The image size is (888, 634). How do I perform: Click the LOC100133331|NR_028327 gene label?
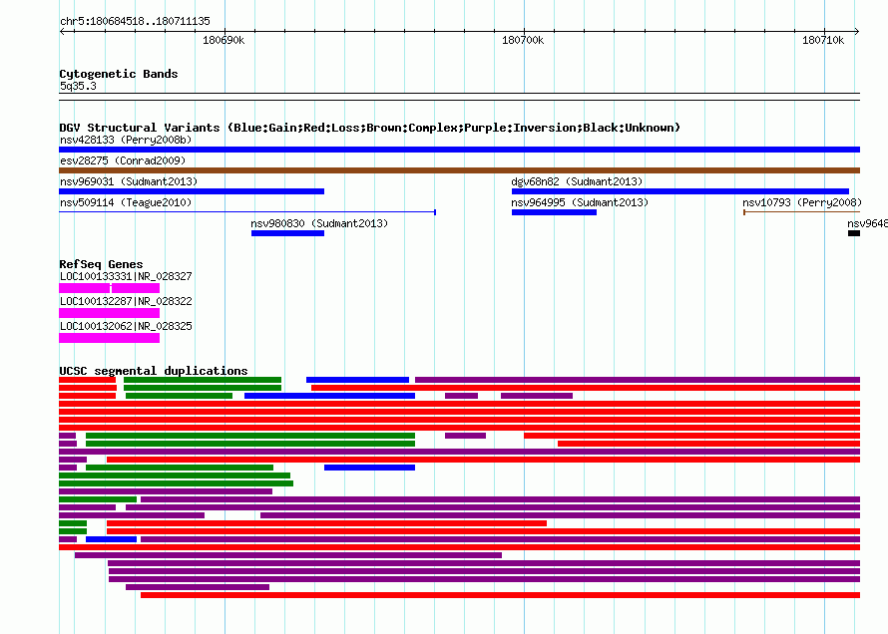[x=126, y=276]
